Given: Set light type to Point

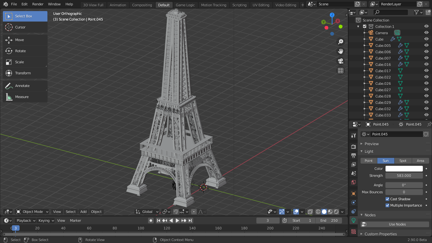Looking at the screenshot, I should tap(369, 161).
